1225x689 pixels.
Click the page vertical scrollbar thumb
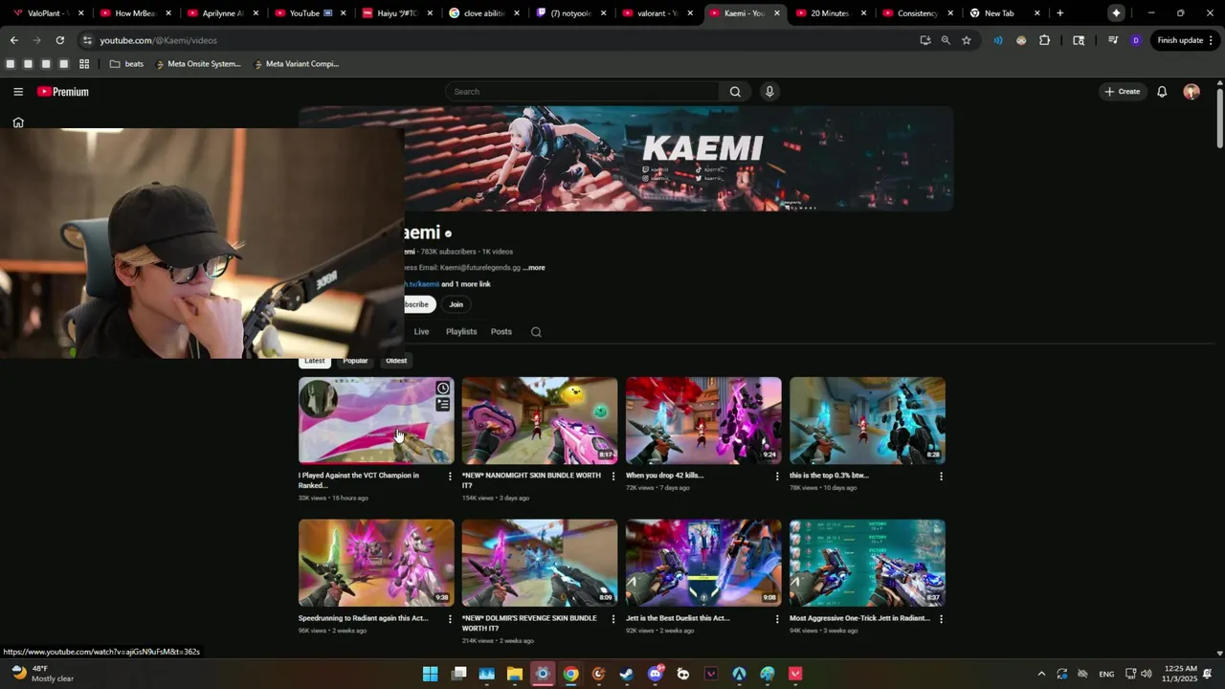[x=1220, y=119]
